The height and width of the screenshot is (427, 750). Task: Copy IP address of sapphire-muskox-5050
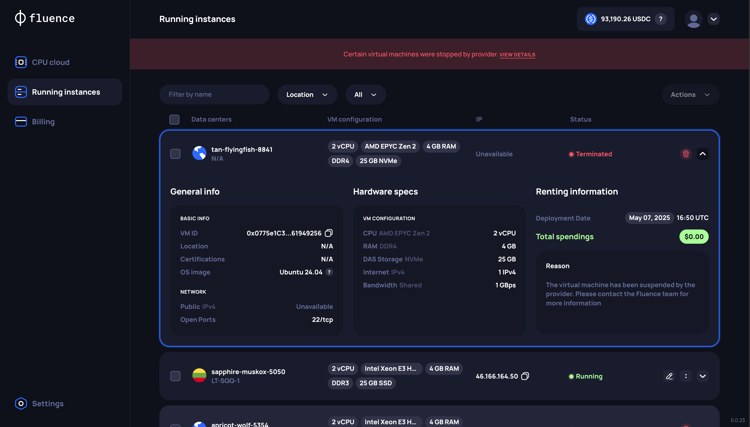[524, 376]
